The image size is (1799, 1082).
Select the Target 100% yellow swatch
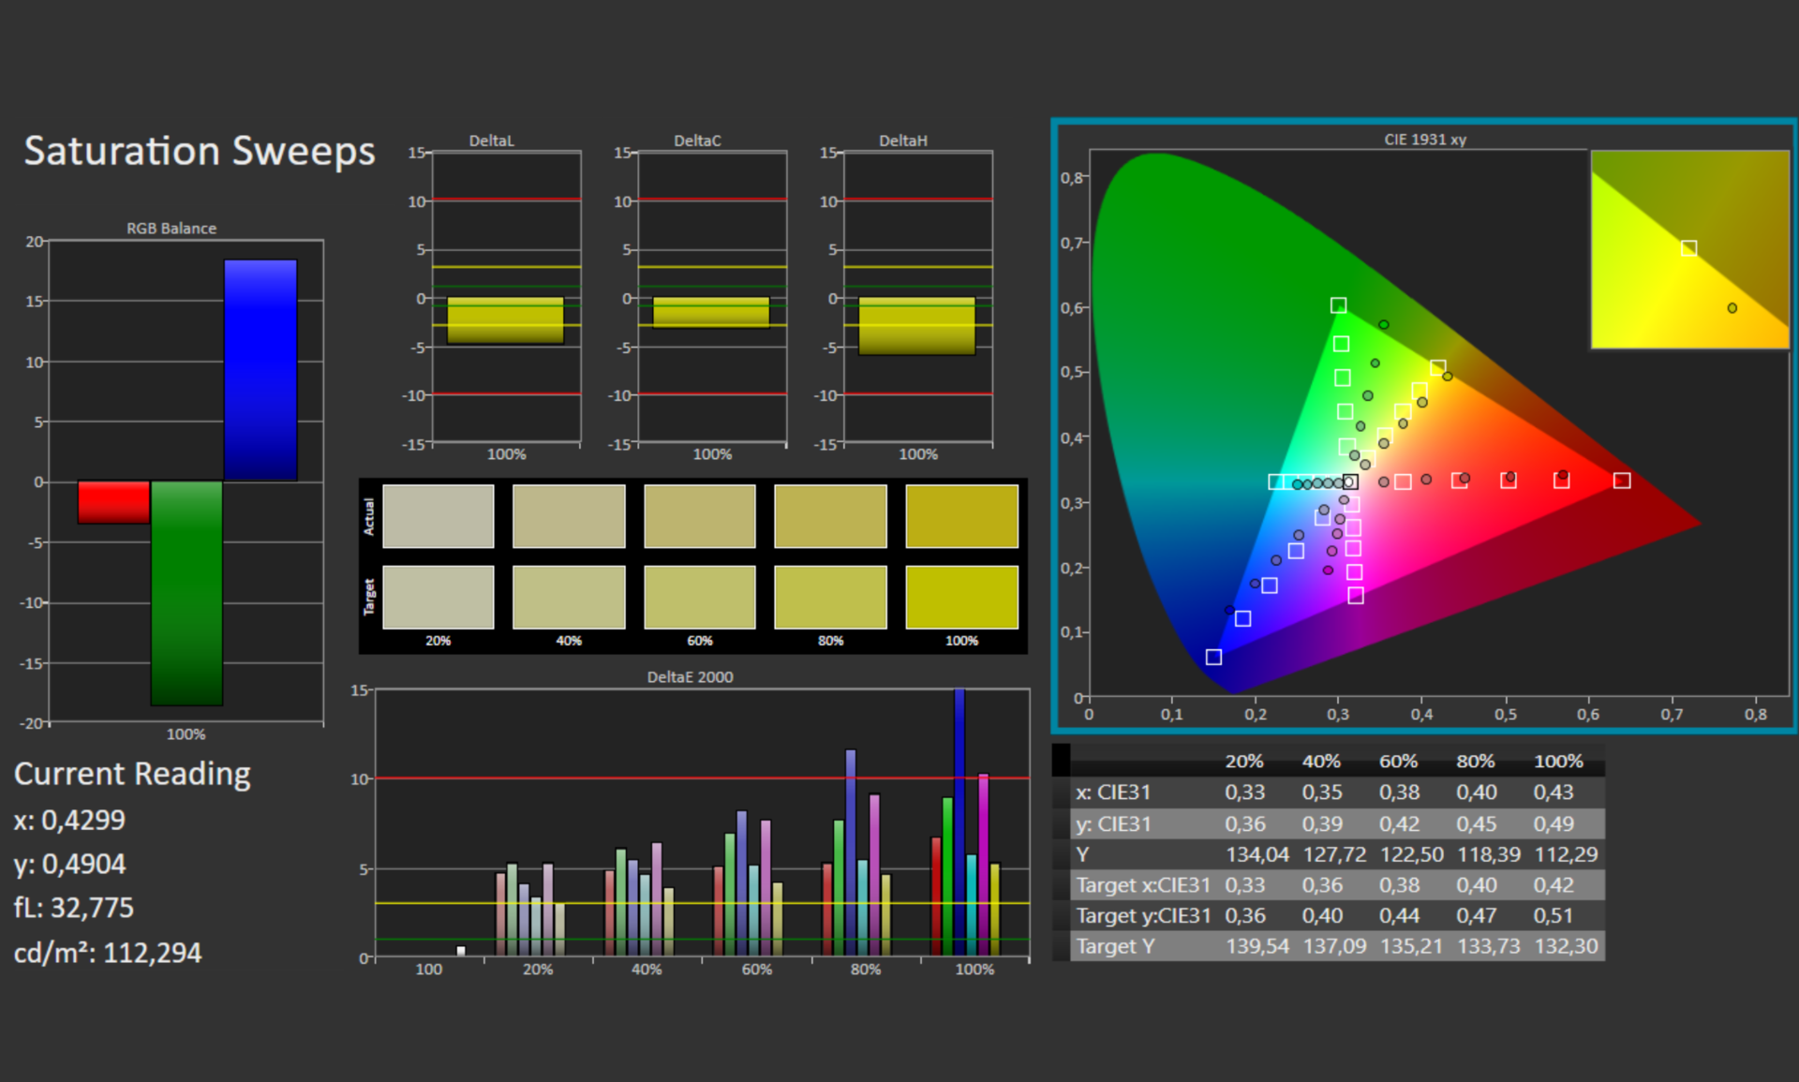point(961,597)
